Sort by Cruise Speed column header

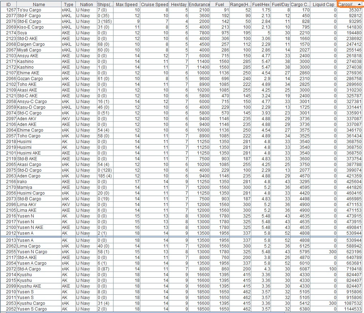coord(154,4)
